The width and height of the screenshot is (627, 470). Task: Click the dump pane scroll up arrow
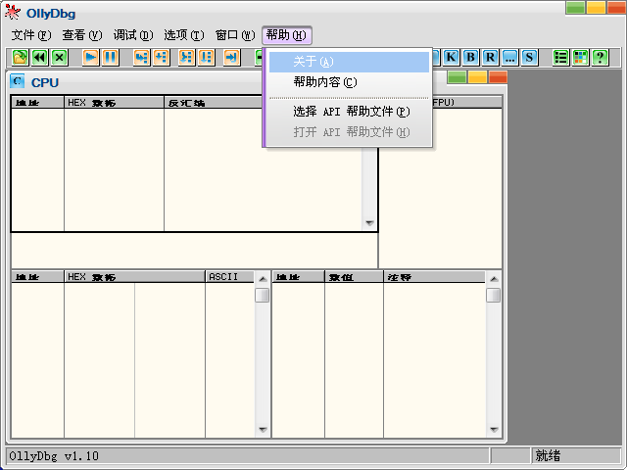(x=263, y=278)
